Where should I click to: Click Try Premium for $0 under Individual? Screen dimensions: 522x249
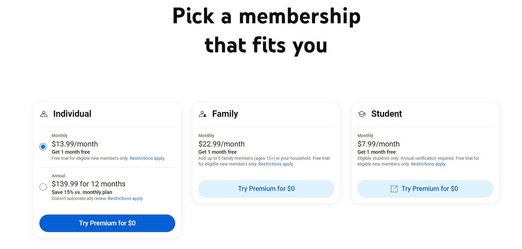[107, 223]
